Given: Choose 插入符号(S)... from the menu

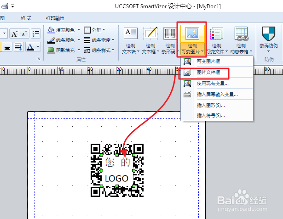Looking at the screenshot, I should [x=217, y=115].
